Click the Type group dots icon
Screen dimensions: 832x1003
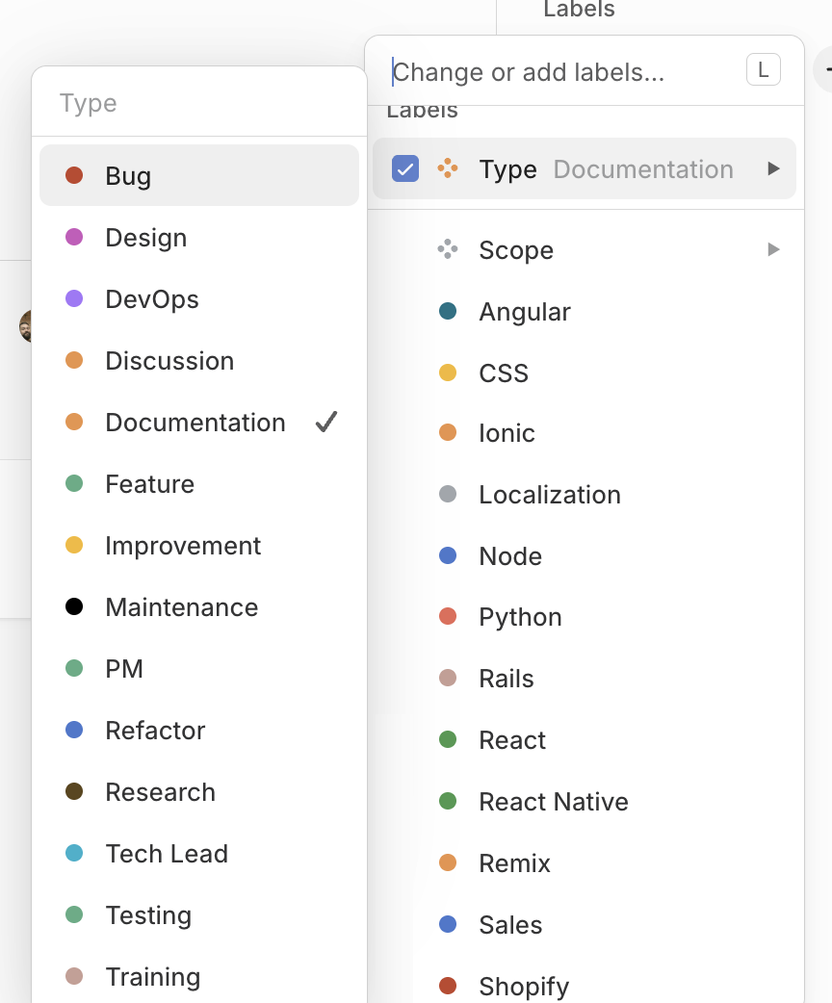point(448,168)
